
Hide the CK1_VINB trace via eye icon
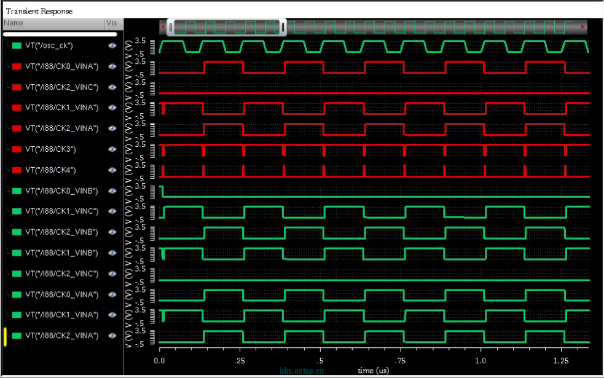click(112, 253)
